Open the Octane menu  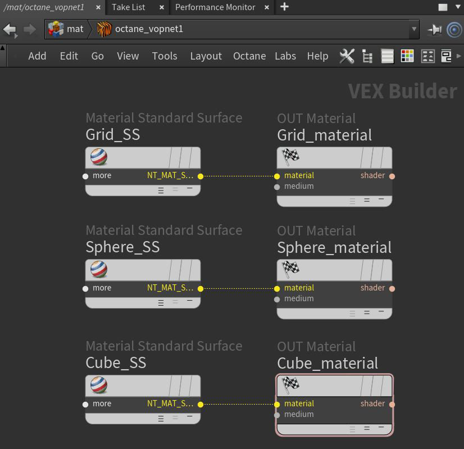pyautogui.click(x=249, y=56)
